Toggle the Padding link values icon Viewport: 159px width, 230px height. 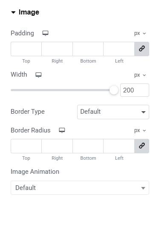point(142,49)
